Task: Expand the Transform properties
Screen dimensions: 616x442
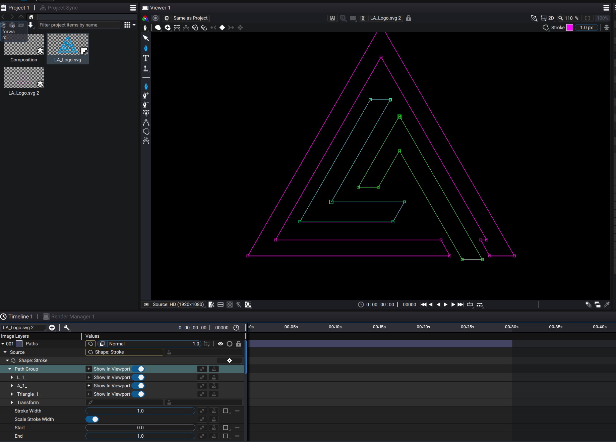Action: tap(12, 402)
